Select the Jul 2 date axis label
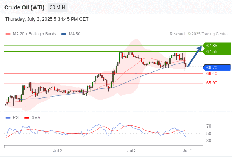 tap(58, 150)
